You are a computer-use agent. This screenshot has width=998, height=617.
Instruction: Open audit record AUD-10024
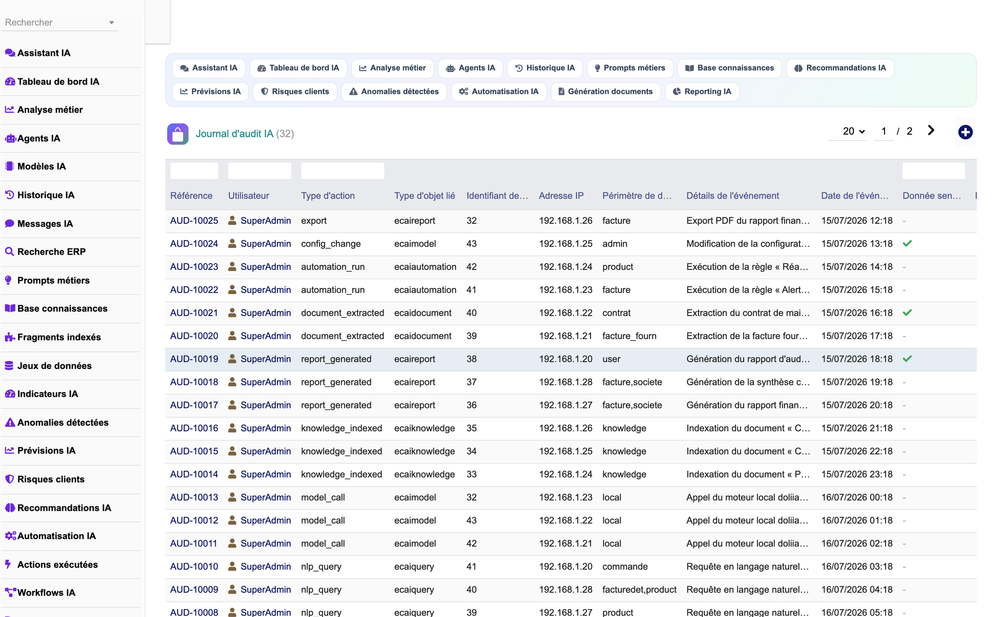194,244
